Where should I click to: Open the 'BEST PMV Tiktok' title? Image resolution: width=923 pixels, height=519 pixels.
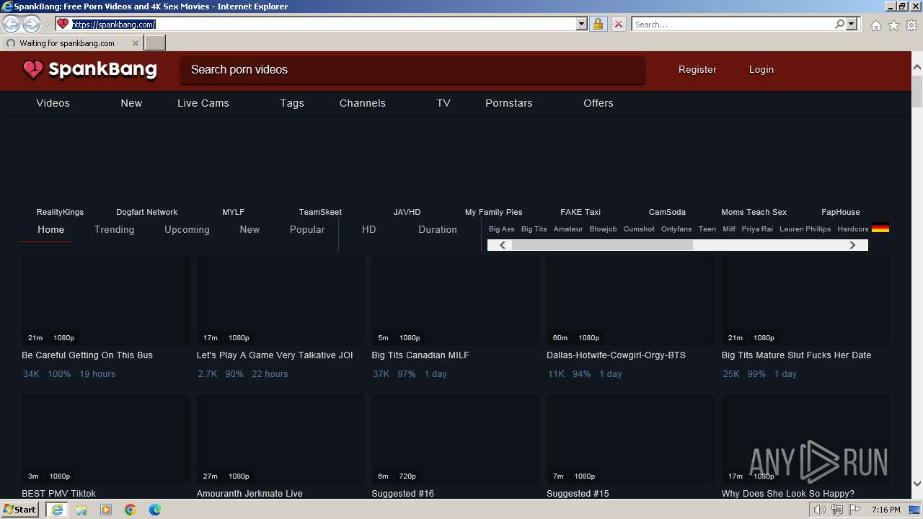(58, 494)
